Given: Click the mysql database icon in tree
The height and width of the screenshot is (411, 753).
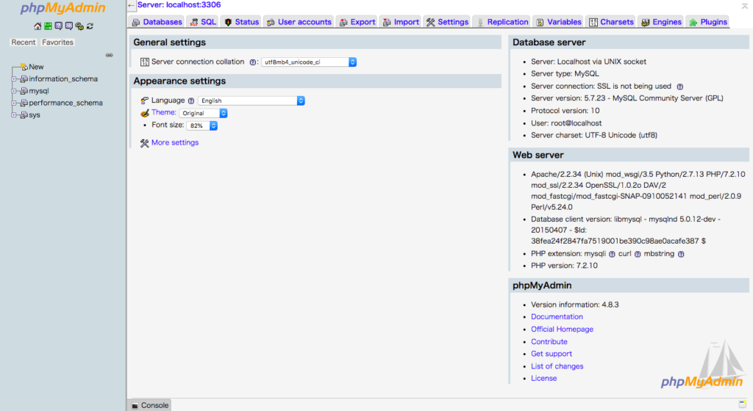Looking at the screenshot, I should click(x=24, y=91).
